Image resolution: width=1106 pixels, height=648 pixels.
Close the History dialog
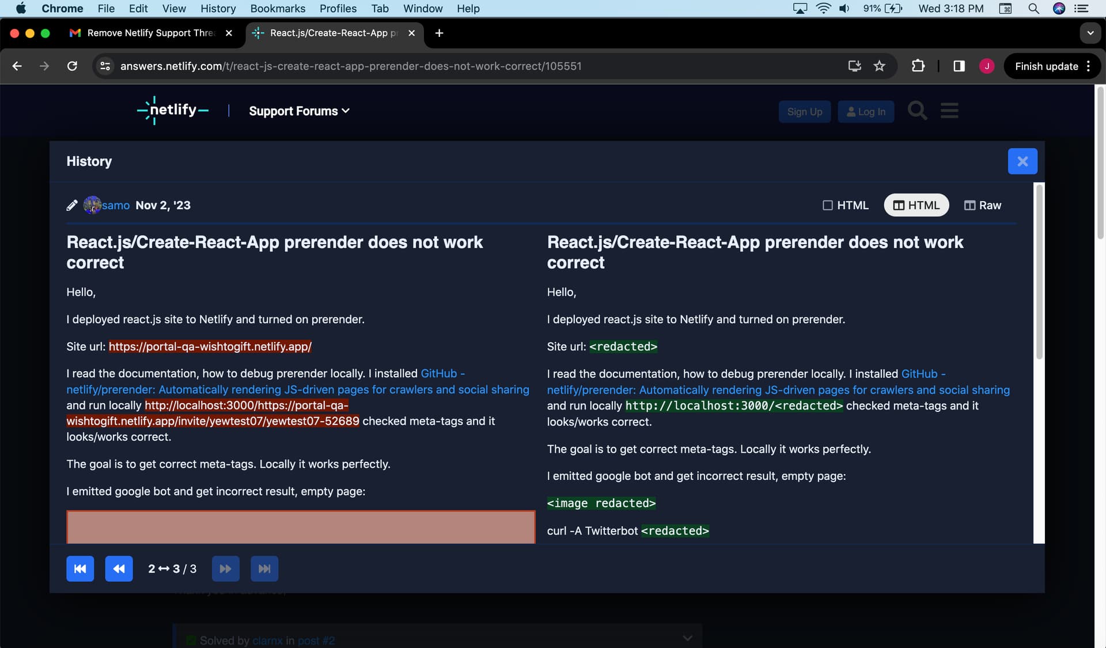click(x=1022, y=161)
